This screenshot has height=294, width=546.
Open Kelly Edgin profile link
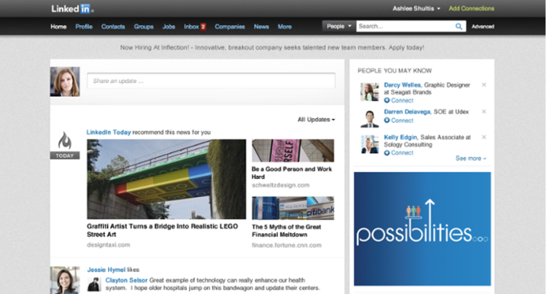click(x=400, y=137)
